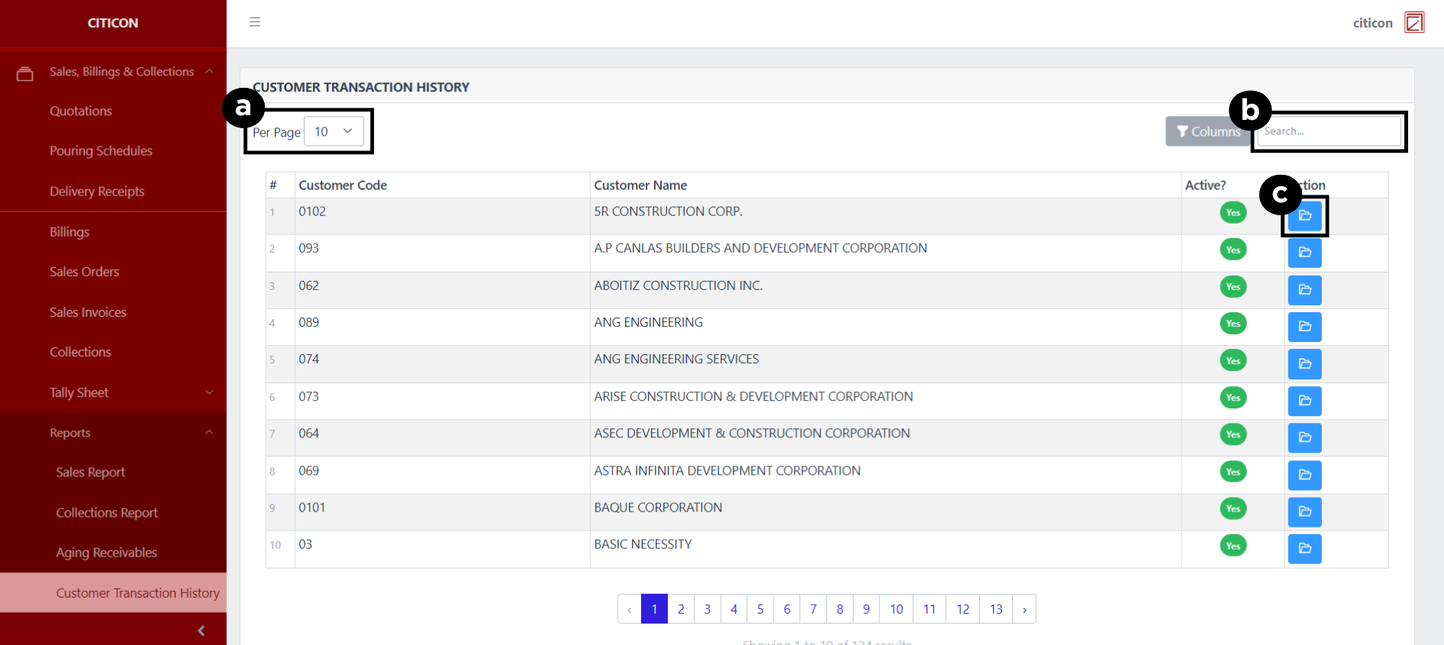Open folder action for ABOITIZ CONSTRUCTION INC.

point(1304,290)
